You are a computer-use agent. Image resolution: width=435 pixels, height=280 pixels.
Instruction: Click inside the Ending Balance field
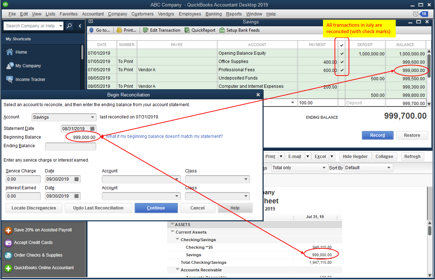pos(70,146)
